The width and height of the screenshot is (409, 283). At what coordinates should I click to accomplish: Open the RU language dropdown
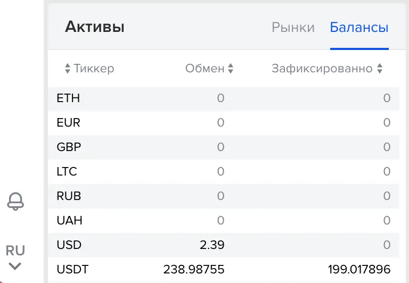point(15,250)
